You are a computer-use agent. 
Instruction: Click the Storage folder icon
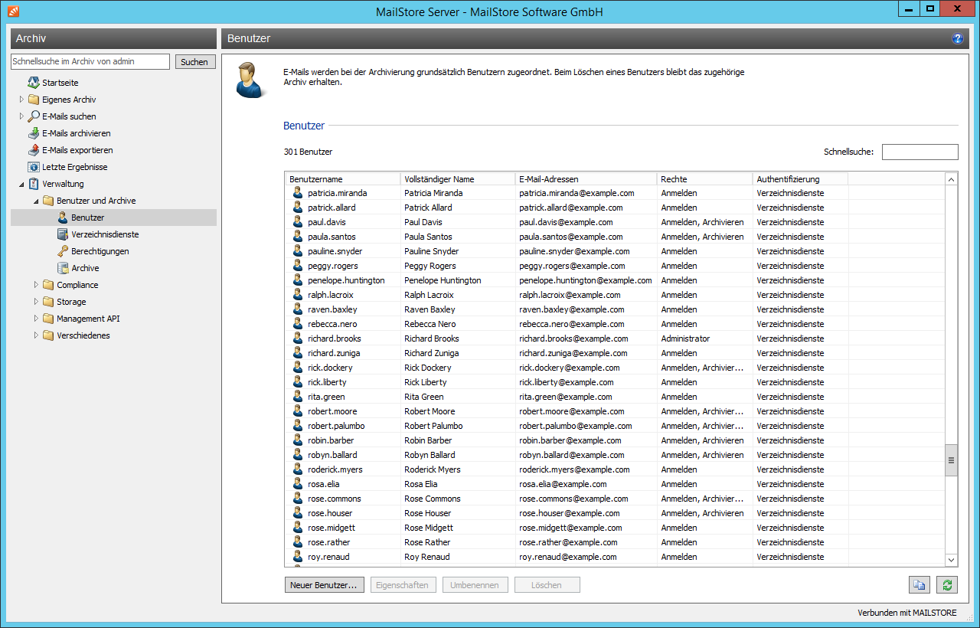pos(48,302)
